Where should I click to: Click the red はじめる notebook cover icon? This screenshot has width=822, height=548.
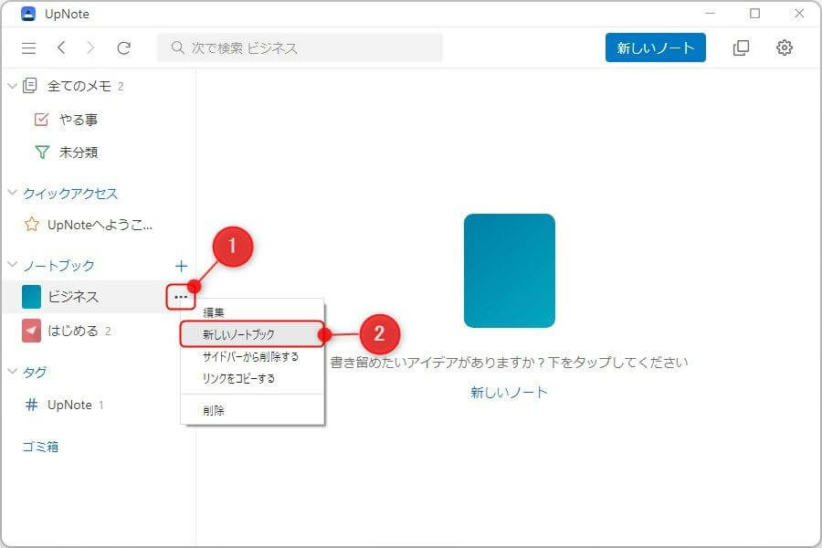tap(31, 331)
